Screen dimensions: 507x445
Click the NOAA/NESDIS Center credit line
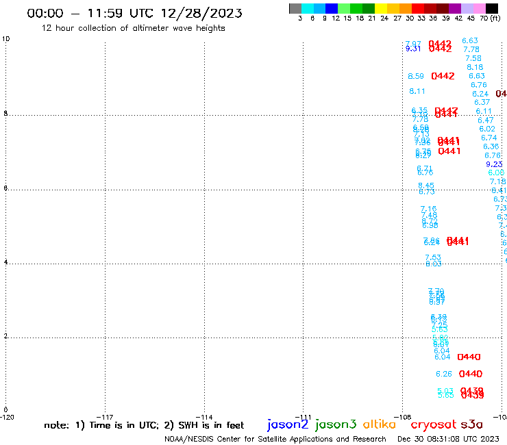[x=275, y=439]
